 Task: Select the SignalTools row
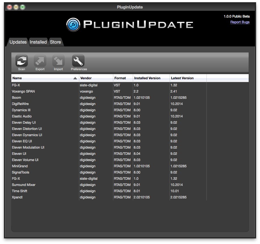click(x=130, y=172)
